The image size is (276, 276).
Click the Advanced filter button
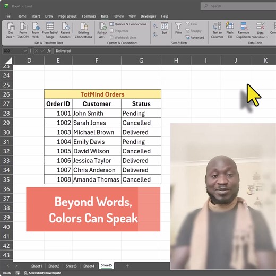[x=195, y=37]
